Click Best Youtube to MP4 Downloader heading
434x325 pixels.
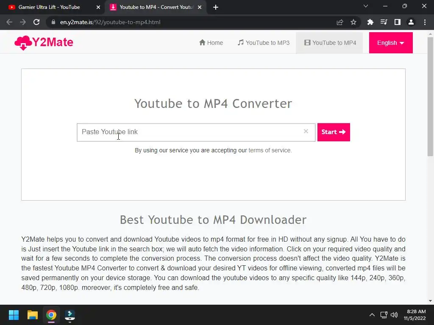(x=213, y=220)
